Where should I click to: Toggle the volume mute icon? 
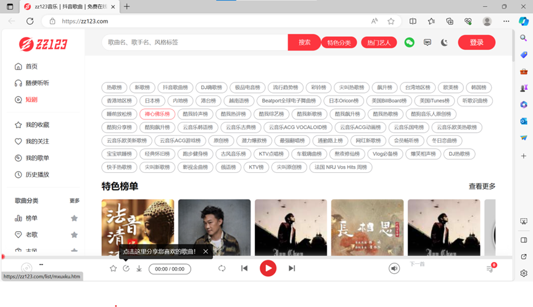394,268
